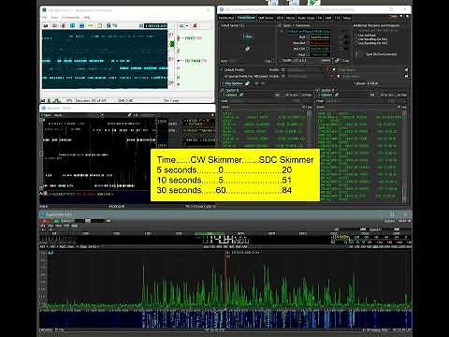The height and width of the screenshot is (337, 449).
Task: Click the red text color field in spot parameters
Action: [x=320, y=43]
